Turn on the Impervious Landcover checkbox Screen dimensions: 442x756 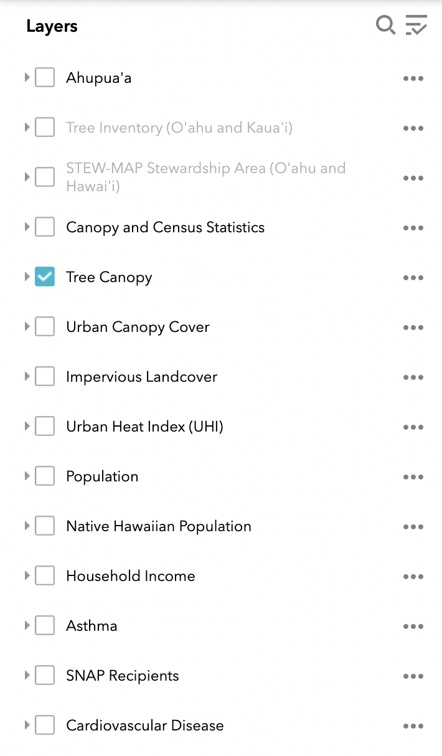pyautogui.click(x=45, y=377)
